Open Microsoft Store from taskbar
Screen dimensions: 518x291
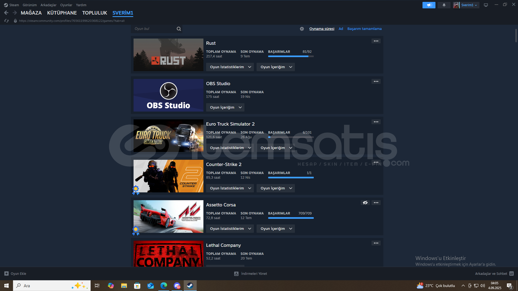[137, 286]
